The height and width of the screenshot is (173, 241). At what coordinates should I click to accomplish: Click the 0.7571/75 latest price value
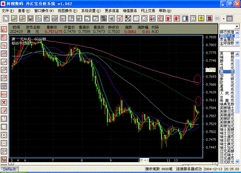click(x=53, y=32)
